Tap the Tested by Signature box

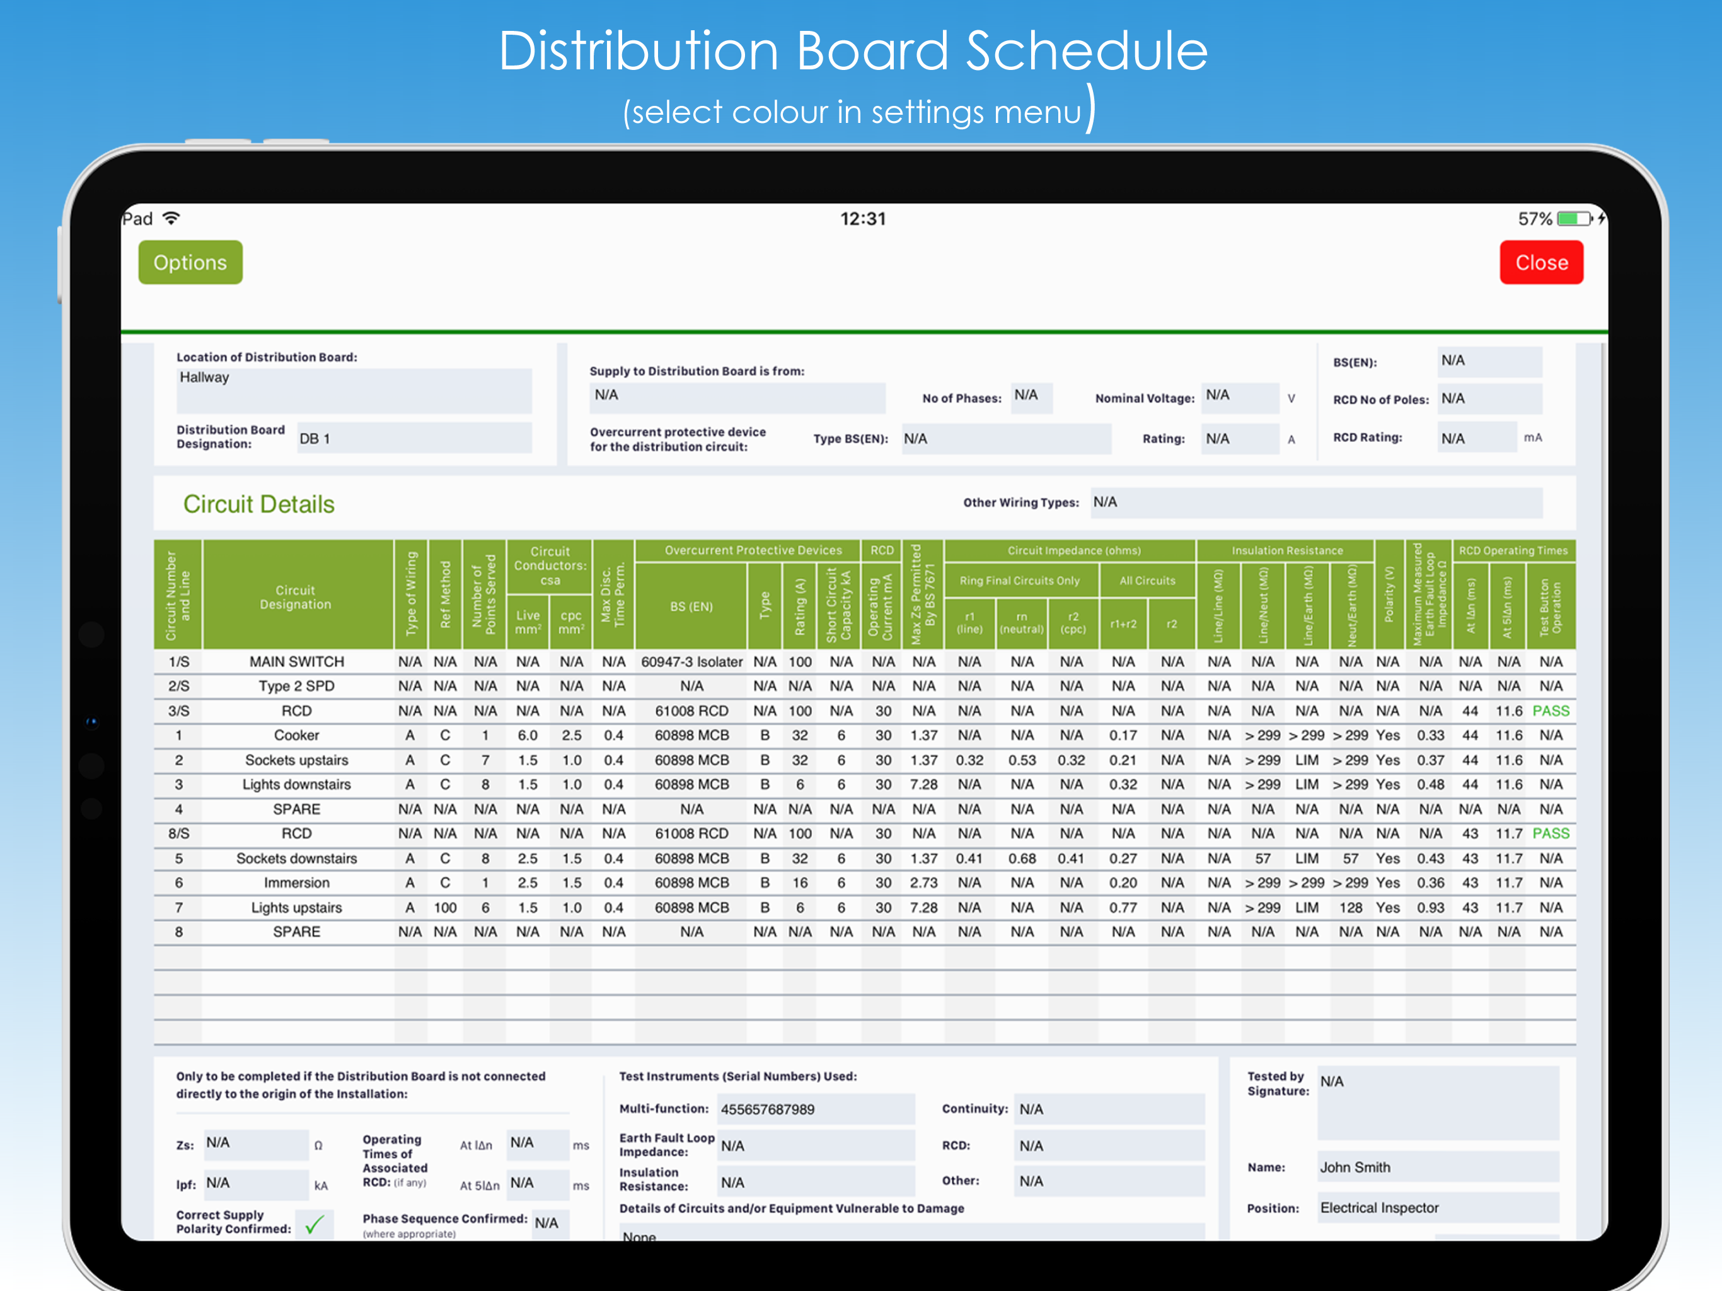pyautogui.click(x=1437, y=1103)
